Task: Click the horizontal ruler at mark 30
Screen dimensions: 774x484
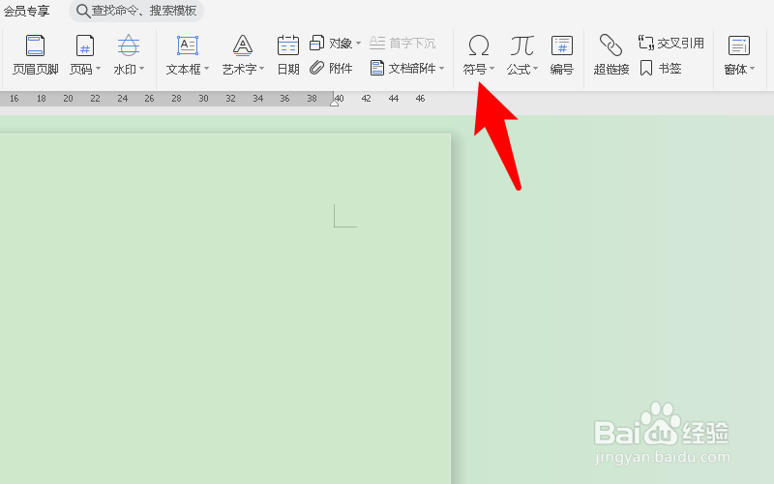Action: 203,99
